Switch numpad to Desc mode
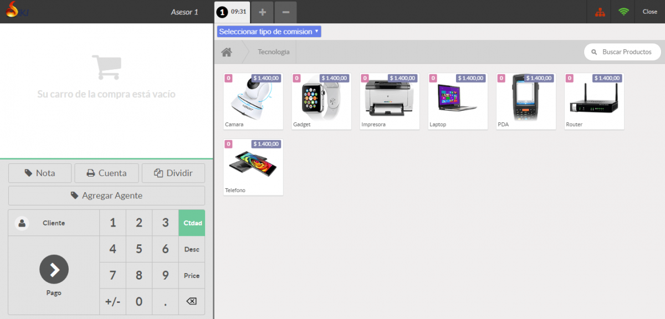 [191, 249]
